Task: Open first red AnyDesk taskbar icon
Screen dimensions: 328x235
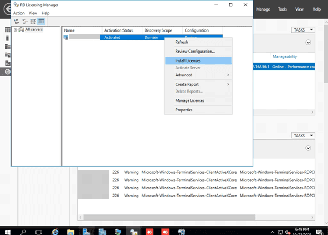Action: (150, 232)
